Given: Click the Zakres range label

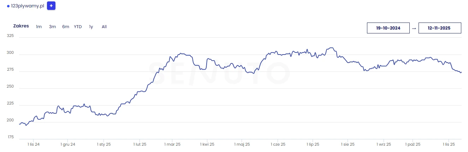Looking at the screenshot, I should pyautogui.click(x=21, y=26).
